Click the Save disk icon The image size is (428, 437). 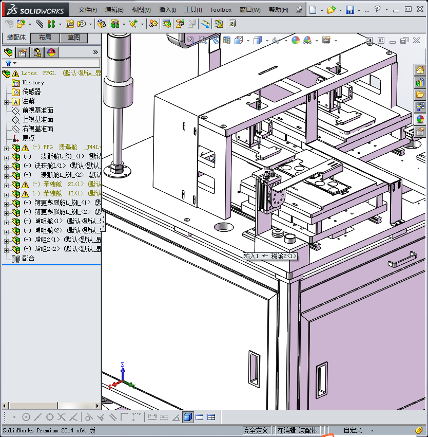[x=350, y=10]
